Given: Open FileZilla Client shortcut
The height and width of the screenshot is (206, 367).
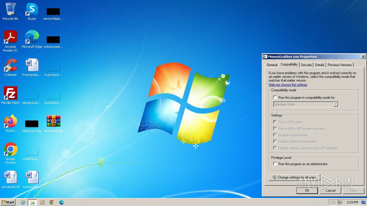Looking at the screenshot, I should (10, 96).
